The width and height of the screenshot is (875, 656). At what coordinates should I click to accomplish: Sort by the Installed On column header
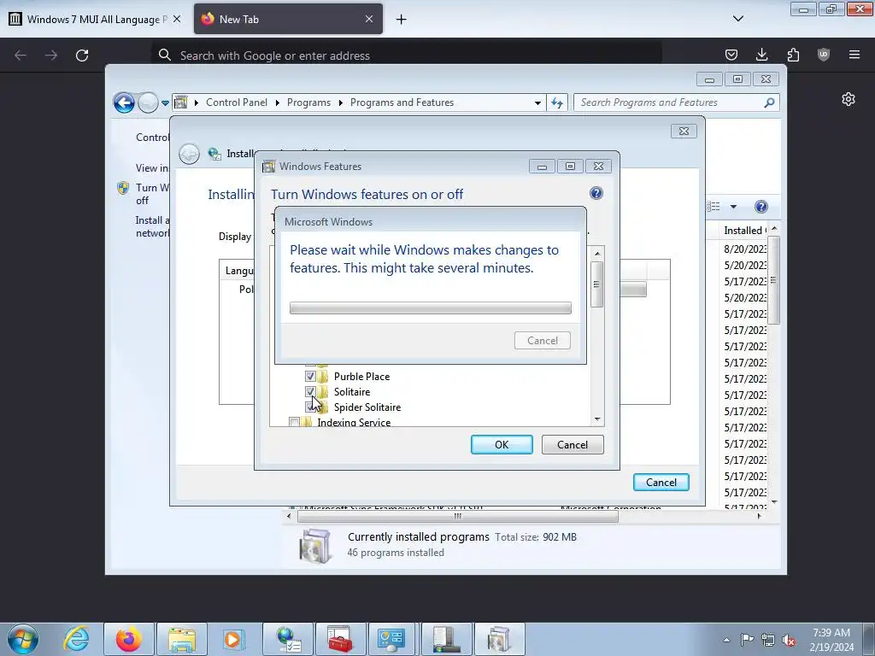(x=744, y=231)
